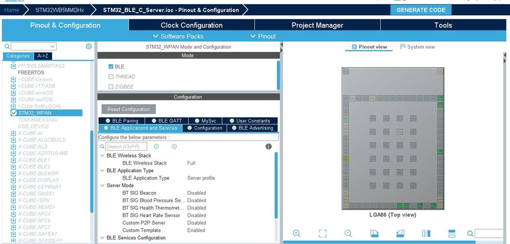Click the search magnifier in categories panel

(7, 46)
